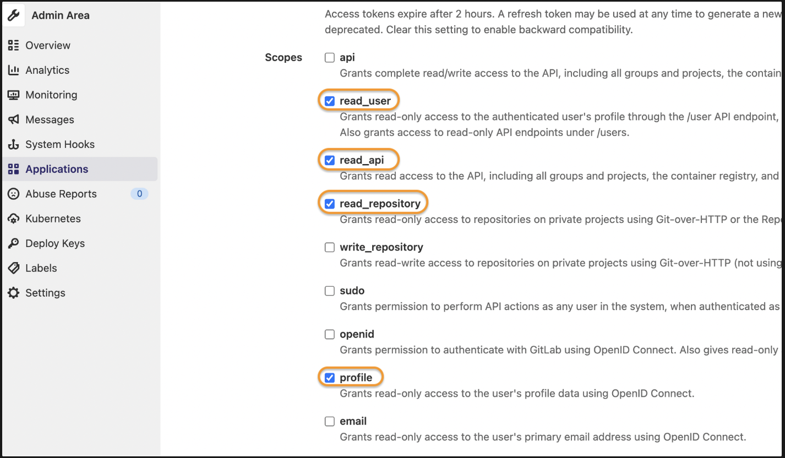Click the Deploy Keys key icon
This screenshot has height=458, width=785.
coord(14,243)
